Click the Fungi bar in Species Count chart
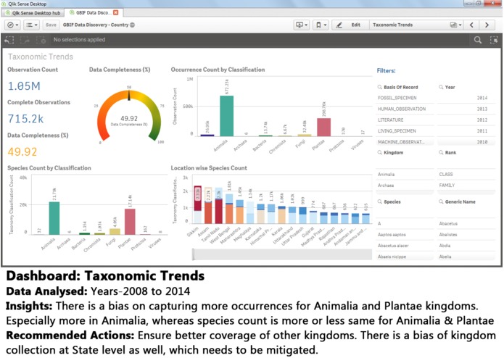504x358 pixels. (115, 231)
